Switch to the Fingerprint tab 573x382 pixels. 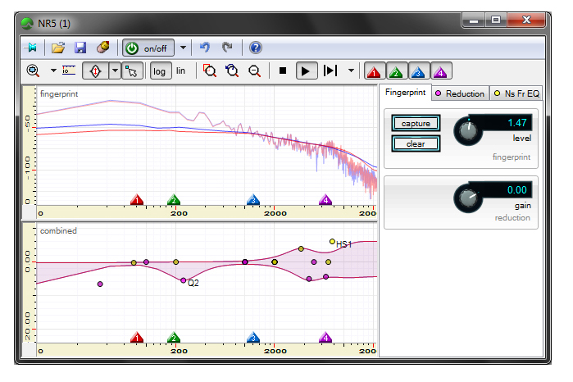pyautogui.click(x=405, y=93)
